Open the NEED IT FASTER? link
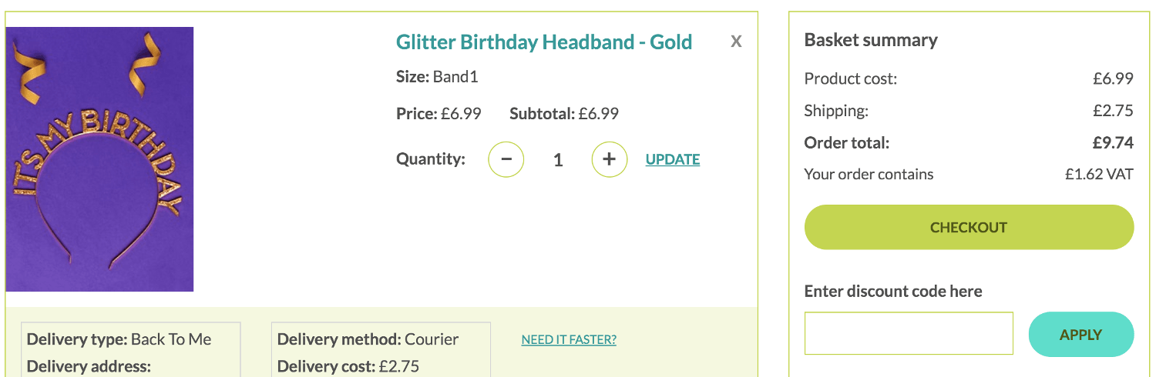 click(569, 339)
